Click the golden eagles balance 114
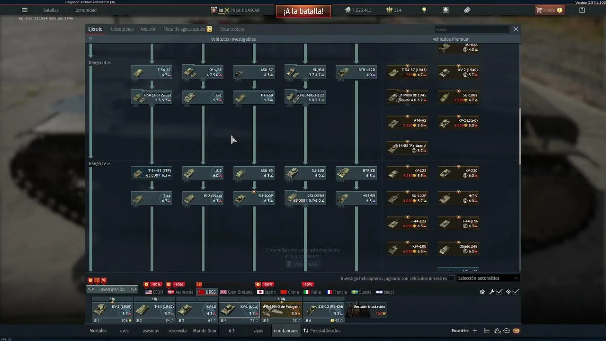The image size is (606, 341). tap(394, 10)
